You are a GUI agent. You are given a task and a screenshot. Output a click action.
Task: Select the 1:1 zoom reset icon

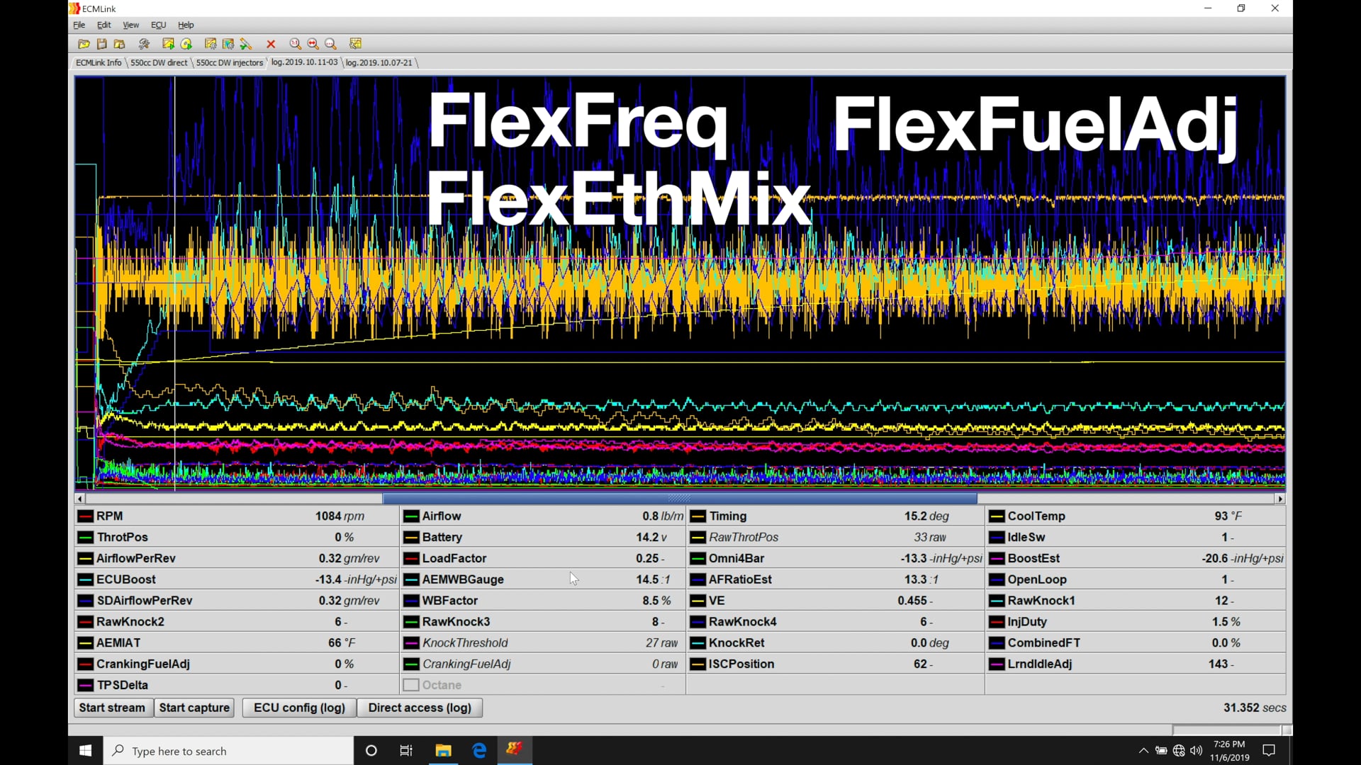296,43
